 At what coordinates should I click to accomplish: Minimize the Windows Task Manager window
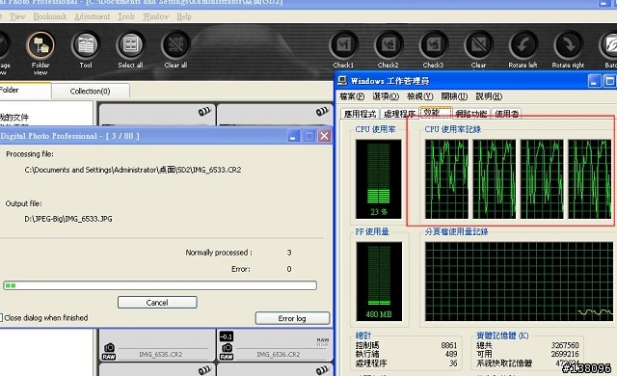594,81
